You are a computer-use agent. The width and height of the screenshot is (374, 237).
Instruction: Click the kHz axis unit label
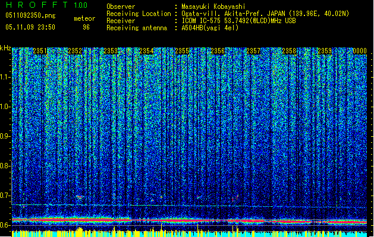click(x=5, y=48)
